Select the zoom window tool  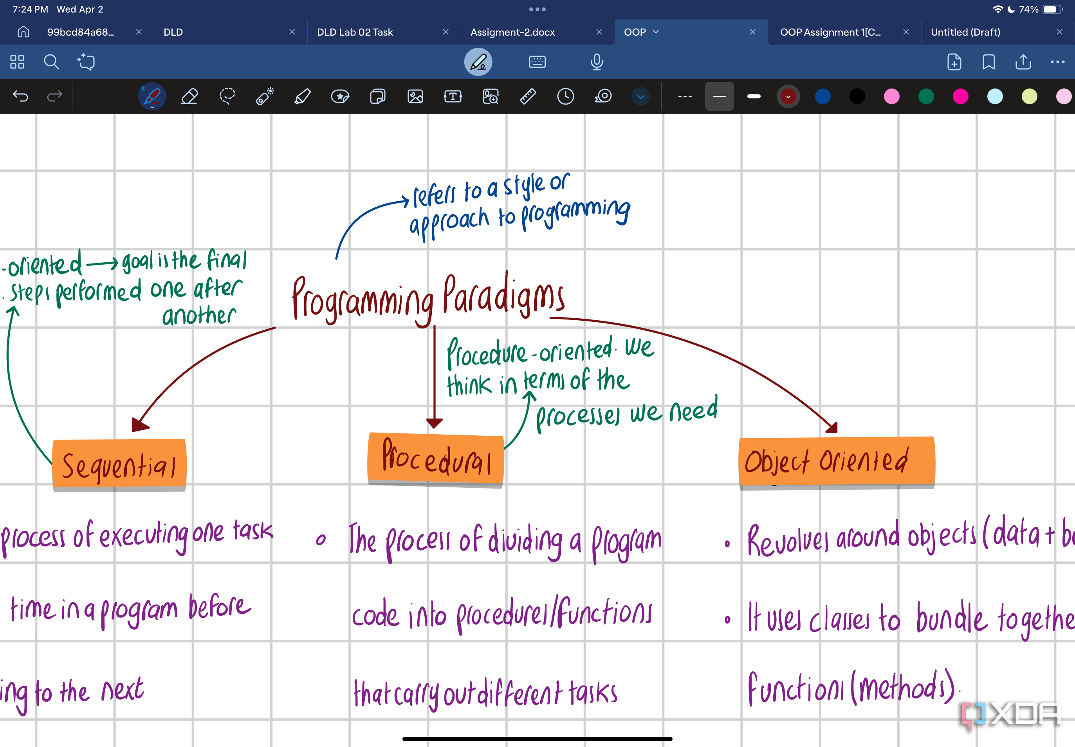pos(603,96)
